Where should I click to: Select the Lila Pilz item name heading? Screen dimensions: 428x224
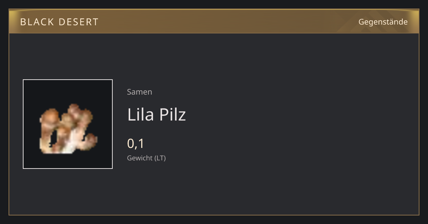pos(157,114)
